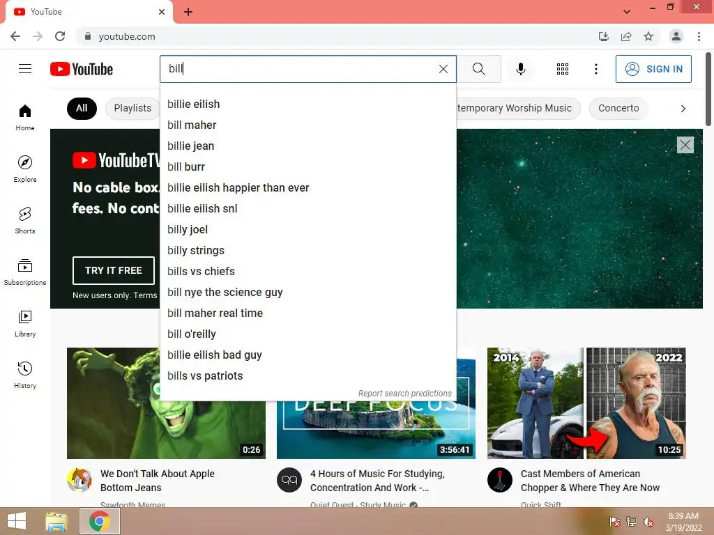The width and height of the screenshot is (714, 535).
Task: Choose suggestion billie eilish happier than ever
Action: point(307,188)
